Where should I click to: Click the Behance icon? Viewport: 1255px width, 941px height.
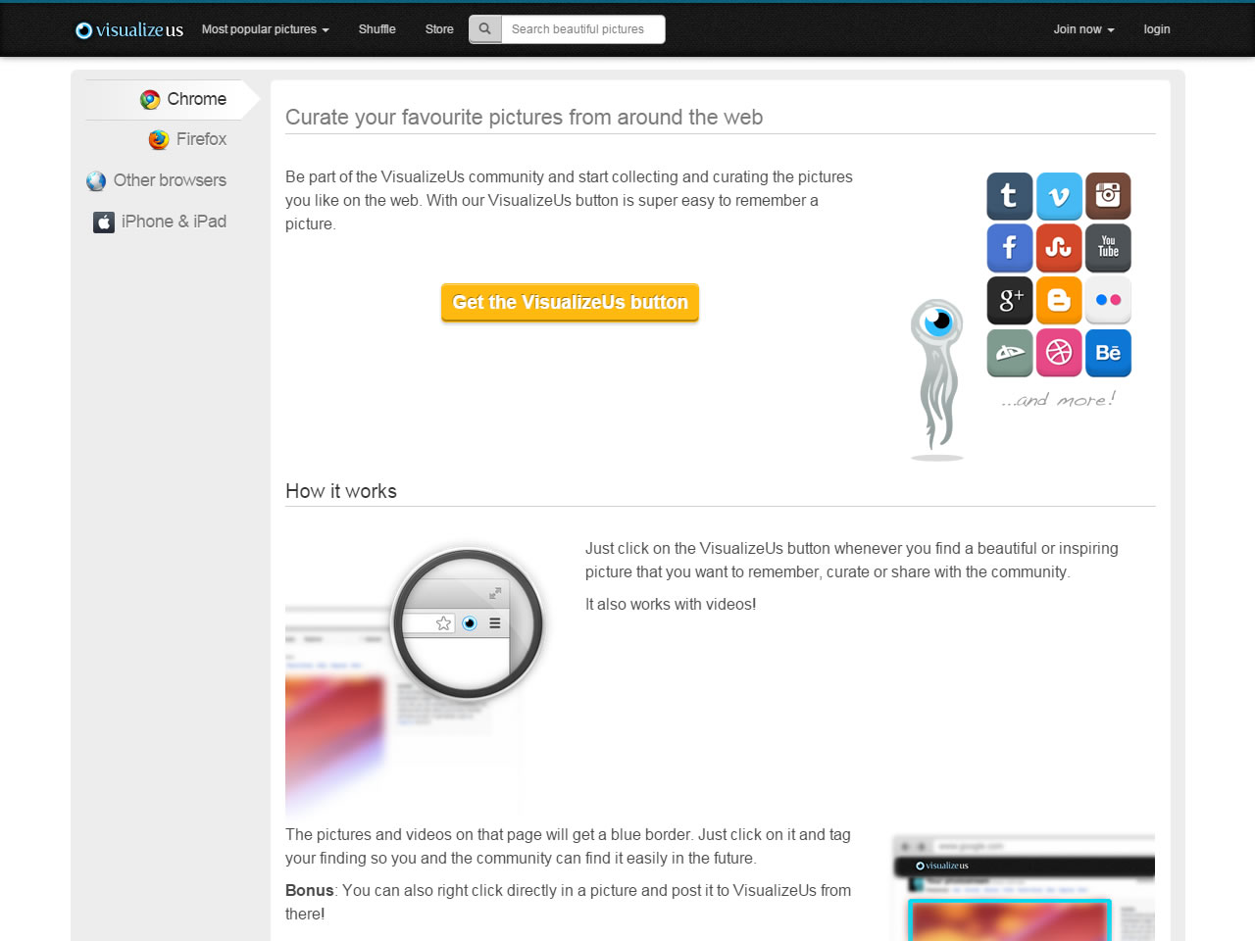pyautogui.click(x=1108, y=353)
